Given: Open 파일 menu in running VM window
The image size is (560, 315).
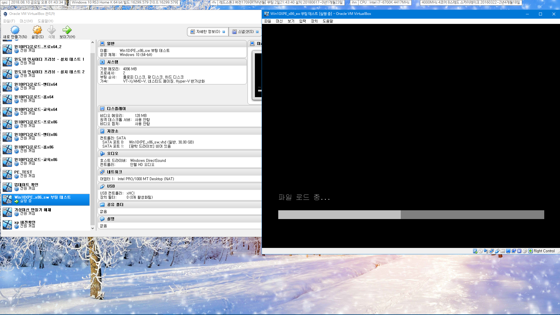Looking at the screenshot, I should [x=267, y=21].
